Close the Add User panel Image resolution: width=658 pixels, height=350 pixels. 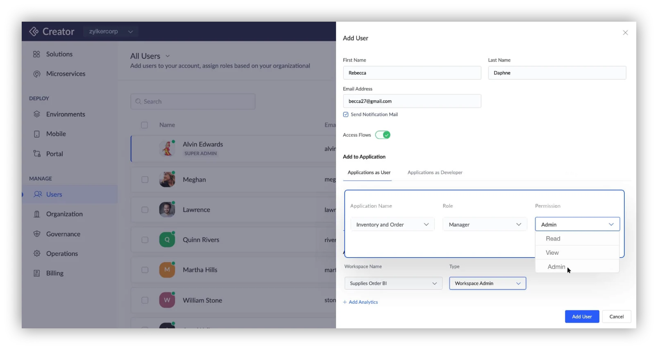click(625, 33)
